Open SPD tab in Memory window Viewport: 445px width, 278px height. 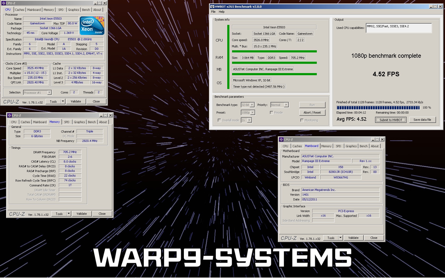click(67, 122)
